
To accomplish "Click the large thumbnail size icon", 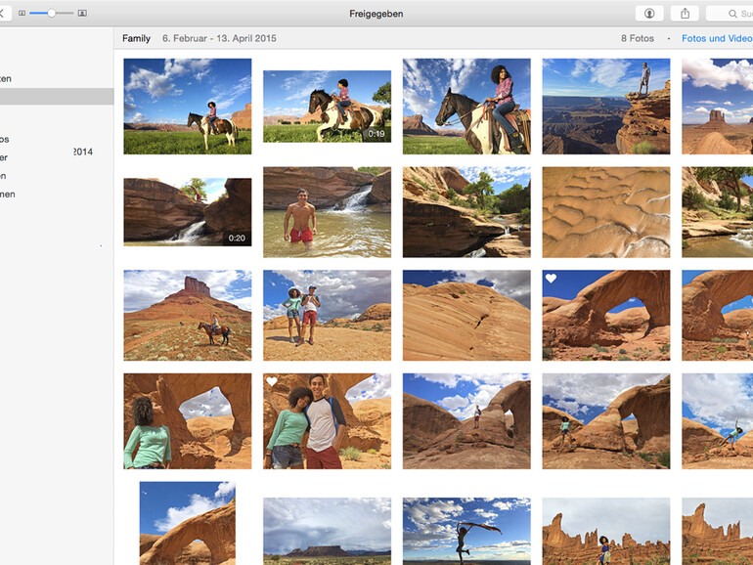I will pos(82,14).
